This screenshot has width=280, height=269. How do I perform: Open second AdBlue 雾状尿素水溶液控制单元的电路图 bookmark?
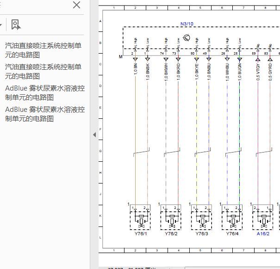pos(45,114)
